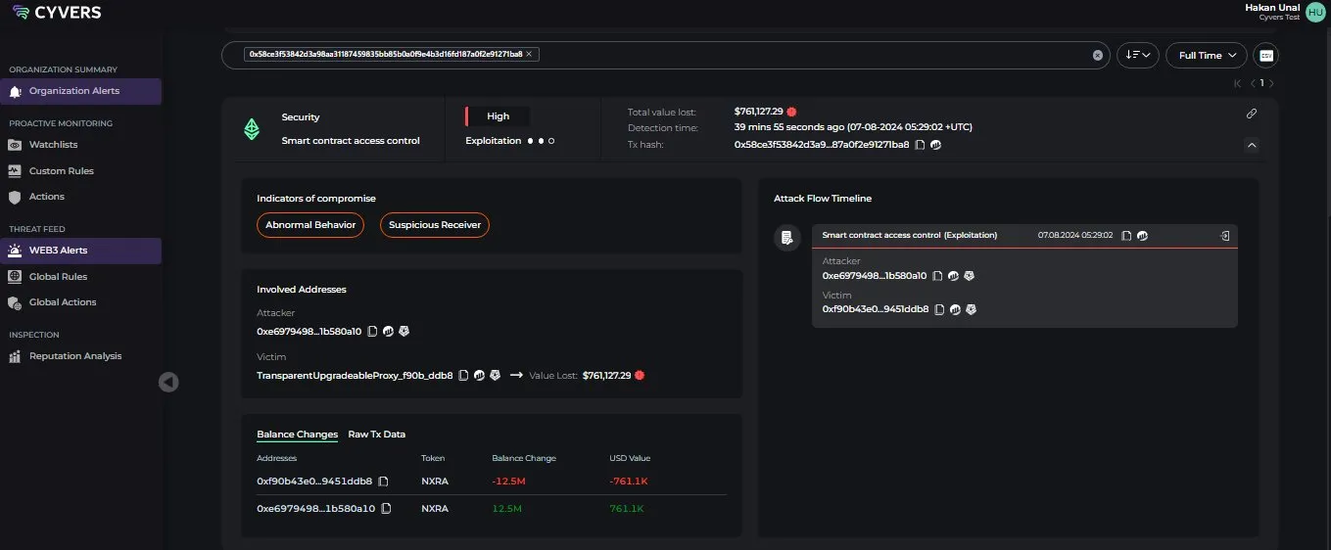
Task: Click the timeline event exit arrow icon
Action: tap(1224, 236)
